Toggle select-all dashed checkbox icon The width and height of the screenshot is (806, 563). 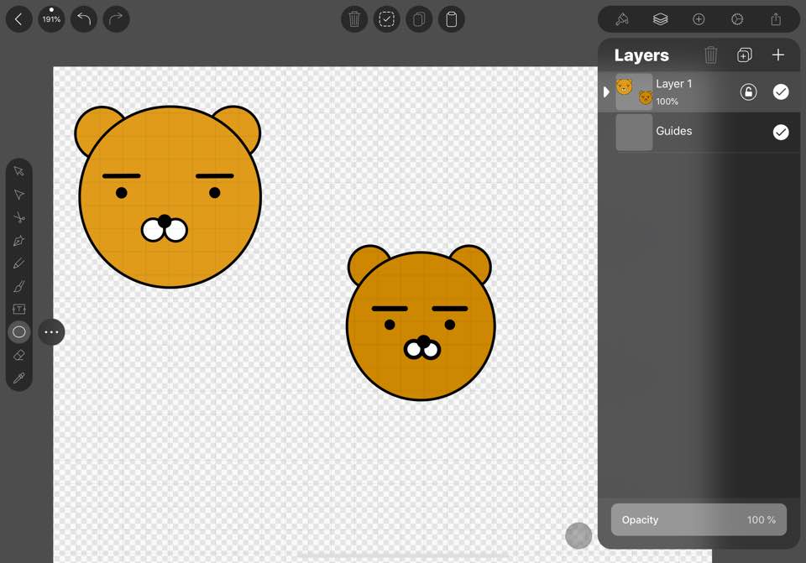coord(386,19)
